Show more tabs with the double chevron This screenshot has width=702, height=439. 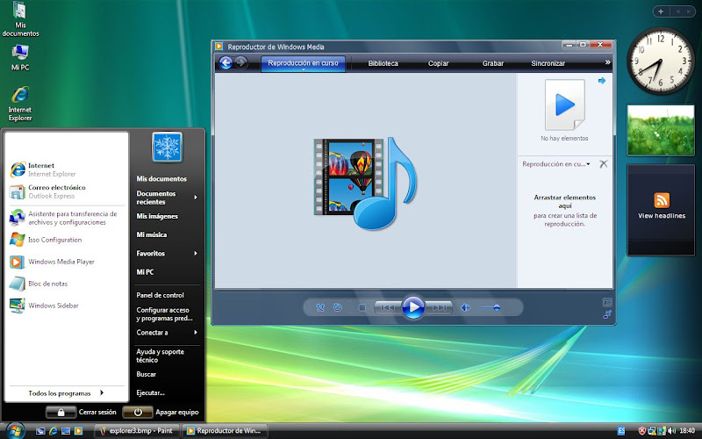point(607,62)
